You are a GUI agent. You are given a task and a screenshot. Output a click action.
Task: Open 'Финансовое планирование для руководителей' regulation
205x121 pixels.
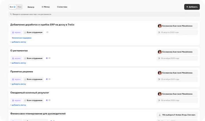pos(38,114)
